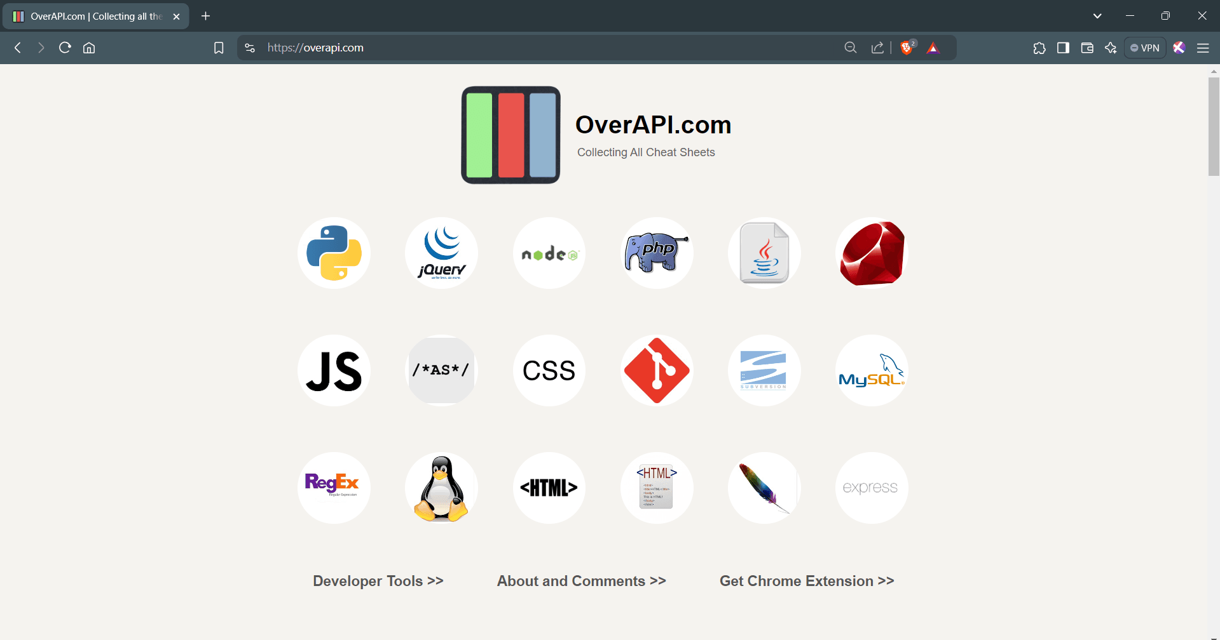This screenshot has height=640, width=1220.
Task: Open a new browser tab
Action: coord(205,16)
